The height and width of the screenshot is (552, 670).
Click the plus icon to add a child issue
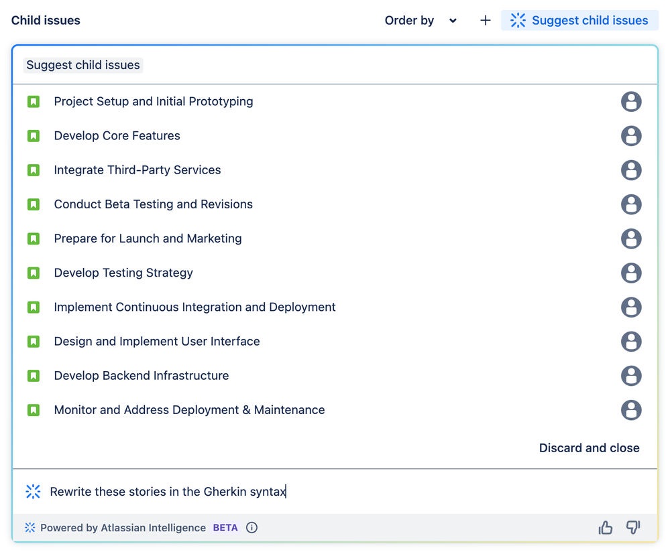click(x=485, y=20)
